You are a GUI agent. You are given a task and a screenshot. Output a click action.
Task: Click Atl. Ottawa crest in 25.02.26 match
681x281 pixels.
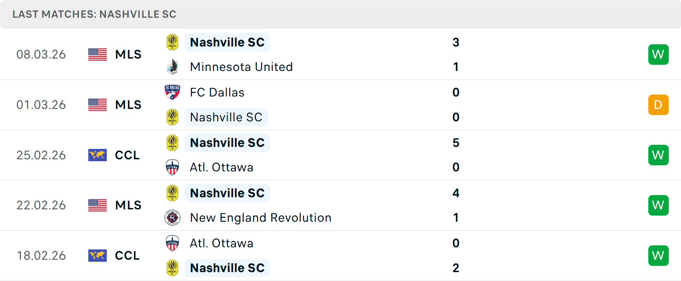pyautogui.click(x=172, y=167)
